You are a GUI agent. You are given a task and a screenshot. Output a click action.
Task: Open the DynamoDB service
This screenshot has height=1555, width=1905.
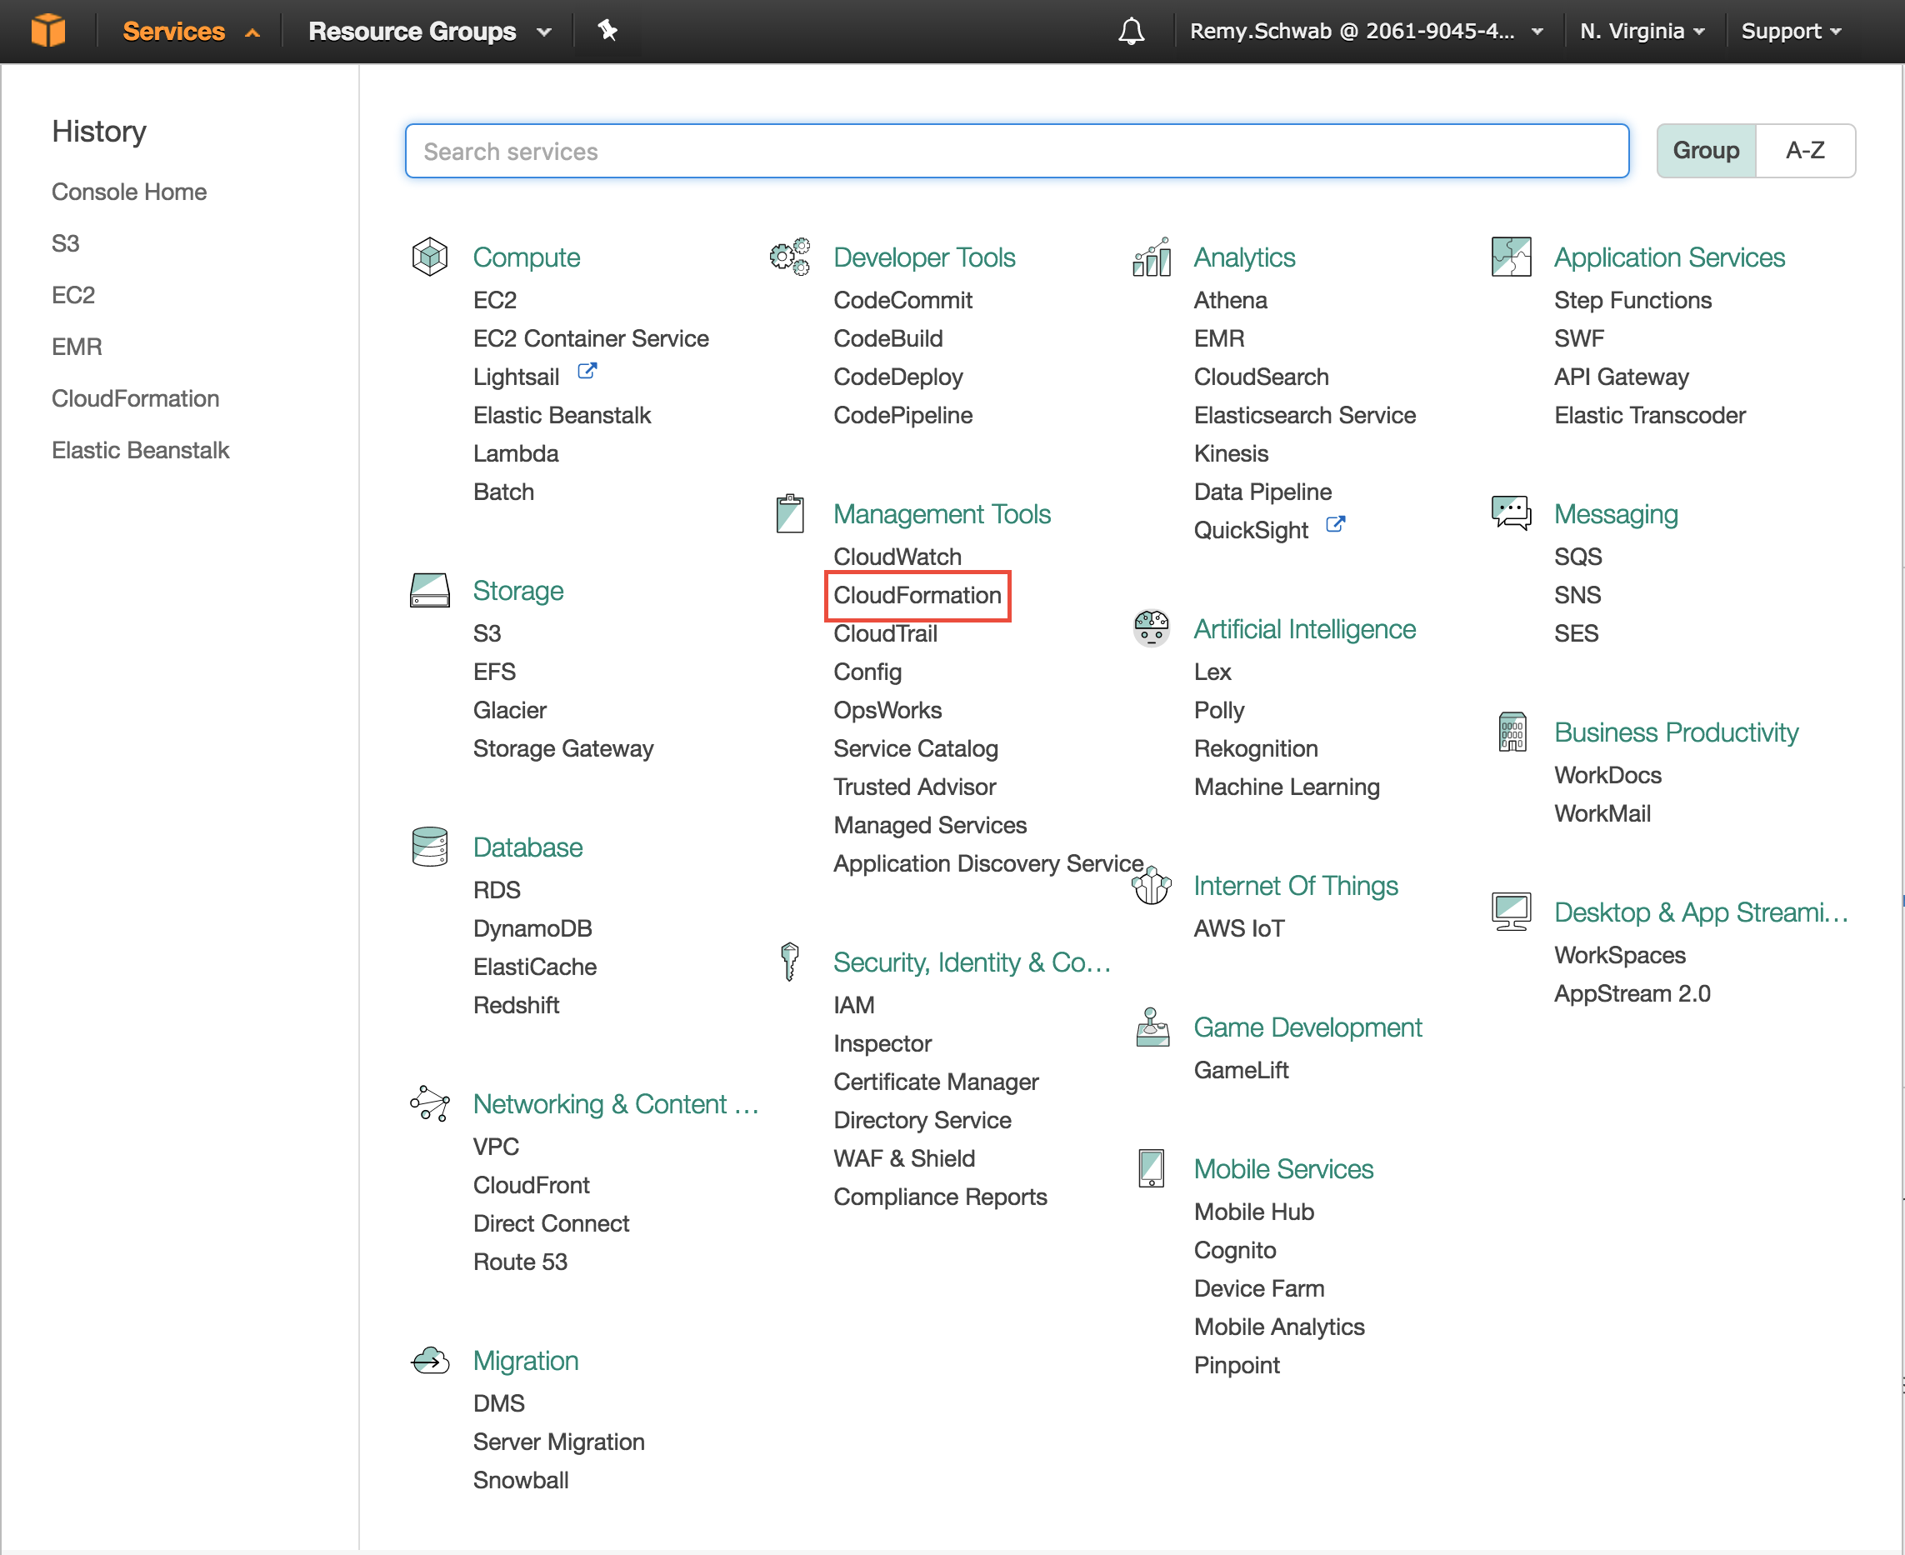(532, 928)
